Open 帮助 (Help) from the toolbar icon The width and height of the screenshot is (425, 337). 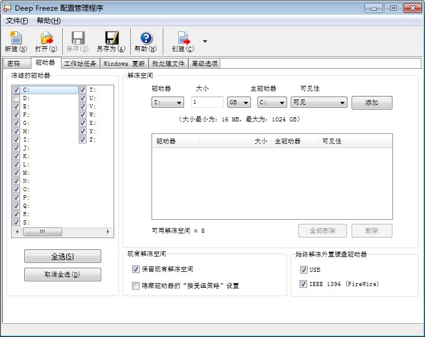click(146, 38)
